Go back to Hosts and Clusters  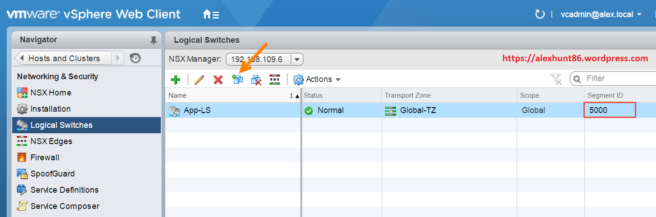click(63, 58)
